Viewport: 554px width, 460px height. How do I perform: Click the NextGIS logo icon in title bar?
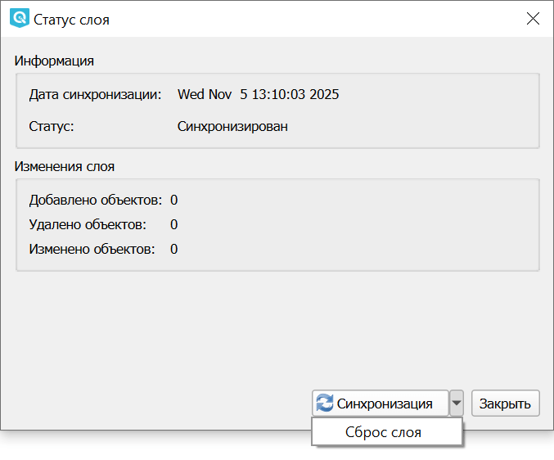pos(19,19)
